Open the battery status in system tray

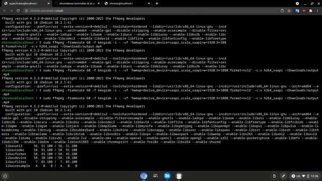[308, 176]
